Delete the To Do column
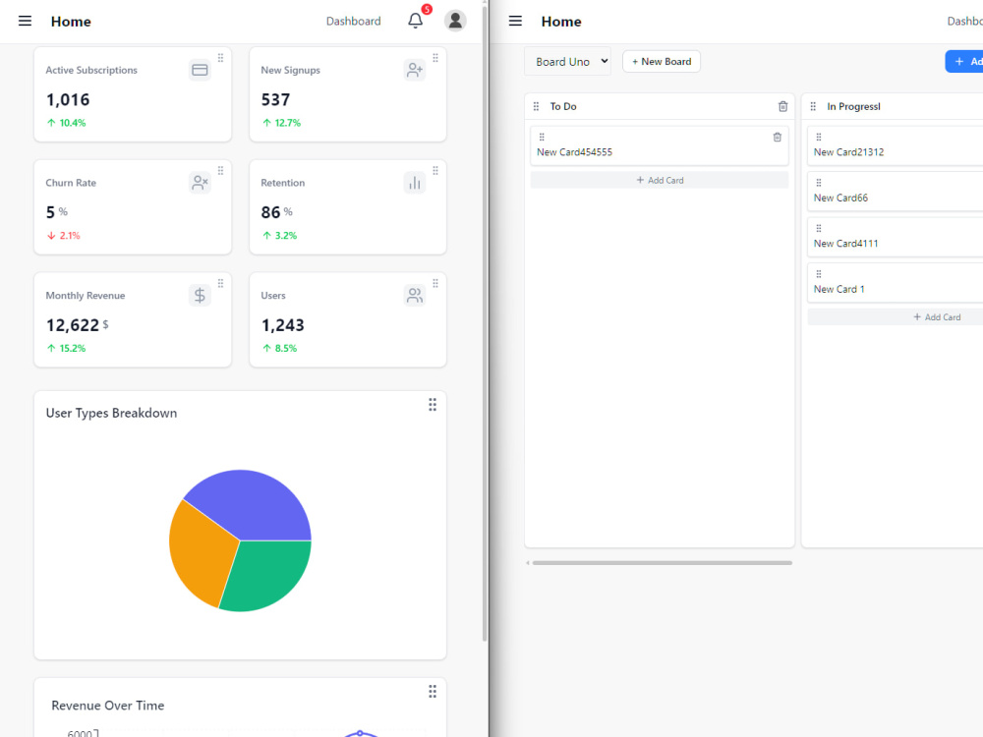The width and height of the screenshot is (983, 737). (x=783, y=106)
